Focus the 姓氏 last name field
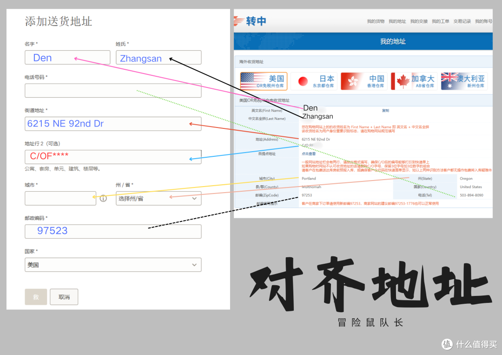The image size is (502, 355). click(159, 57)
